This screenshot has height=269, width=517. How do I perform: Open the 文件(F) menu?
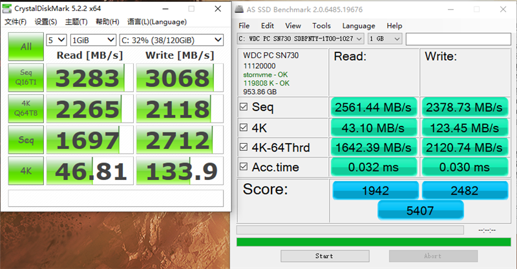(15, 22)
